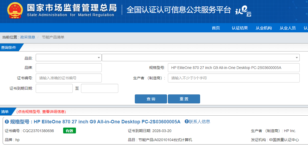Click 节能产品/A02010104台式计算机 category text

tap(165, 140)
